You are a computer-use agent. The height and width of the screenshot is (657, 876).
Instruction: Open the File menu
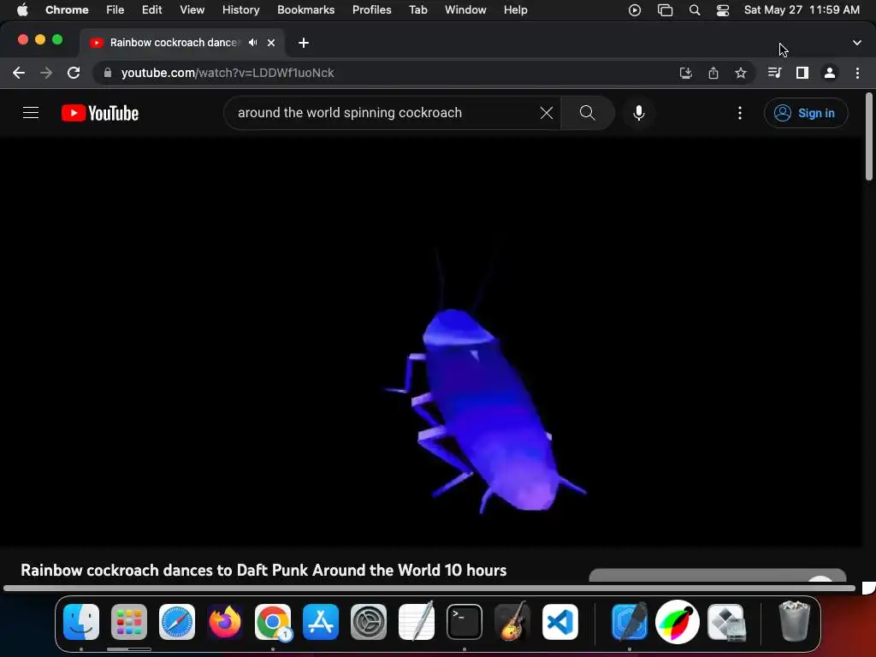(x=115, y=10)
